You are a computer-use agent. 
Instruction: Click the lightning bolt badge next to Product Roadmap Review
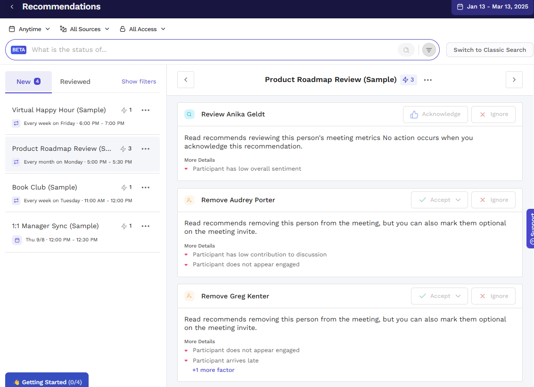pyautogui.click(x=408, y=80)
